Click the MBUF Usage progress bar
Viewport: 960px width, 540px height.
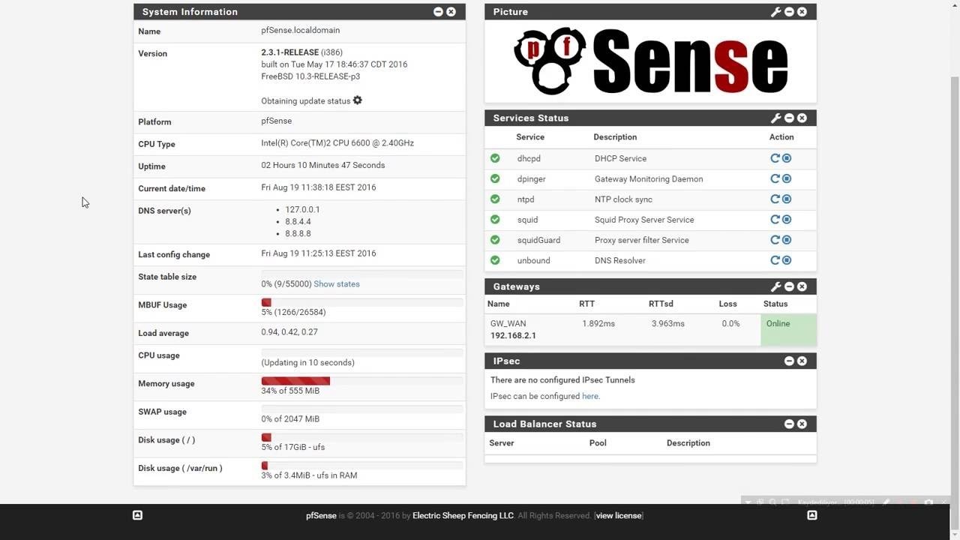362,302
